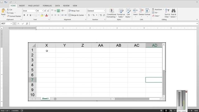
Task: Click the Borders icon
Action: [x=36, y=15]
